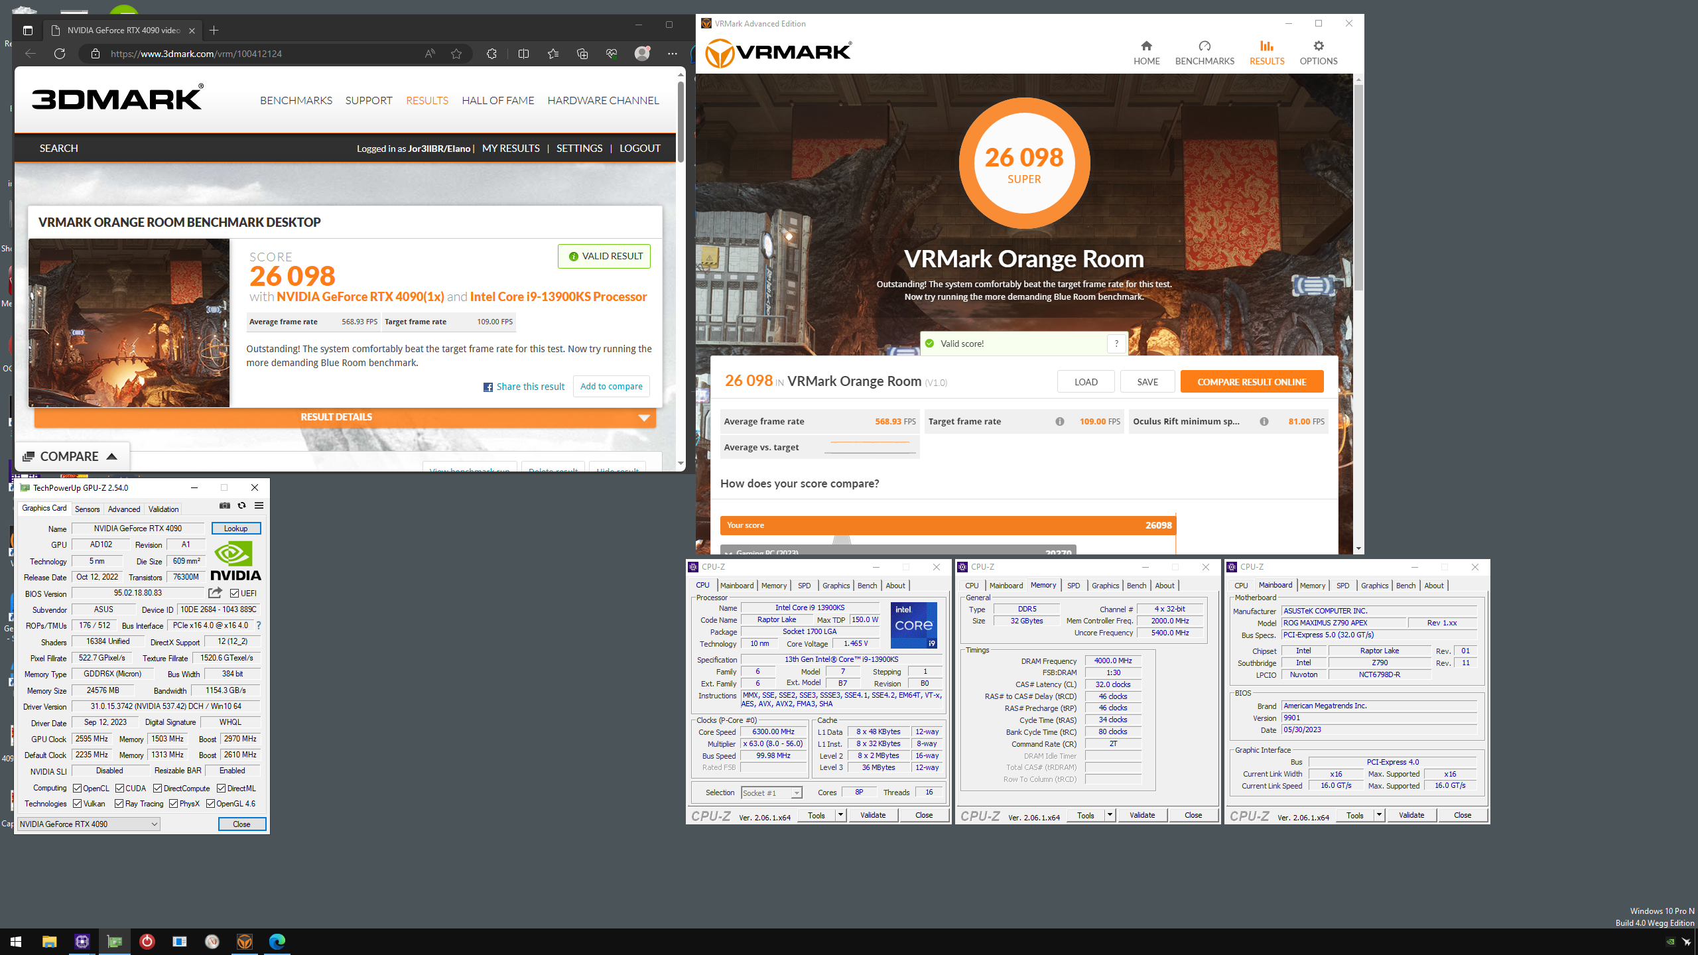The image size is (1698, 955).
Task: Open the browser extensions puzzle icon
Action: pos(491,54)
